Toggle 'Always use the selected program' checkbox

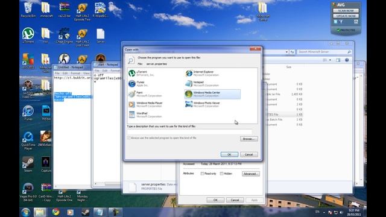coord(128,138)
